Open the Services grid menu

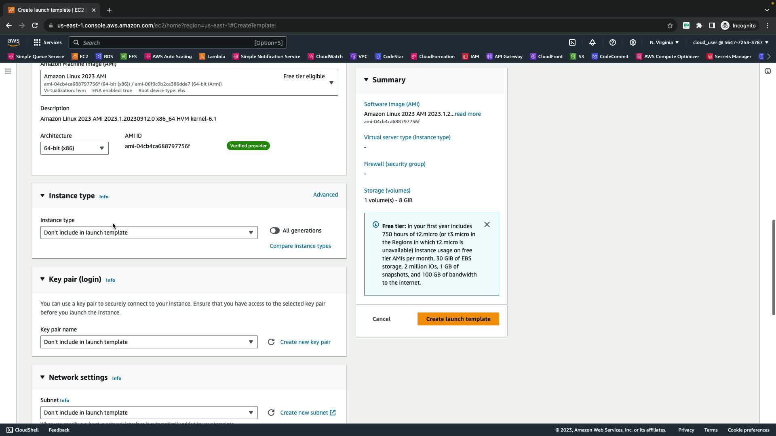(48, 42)
